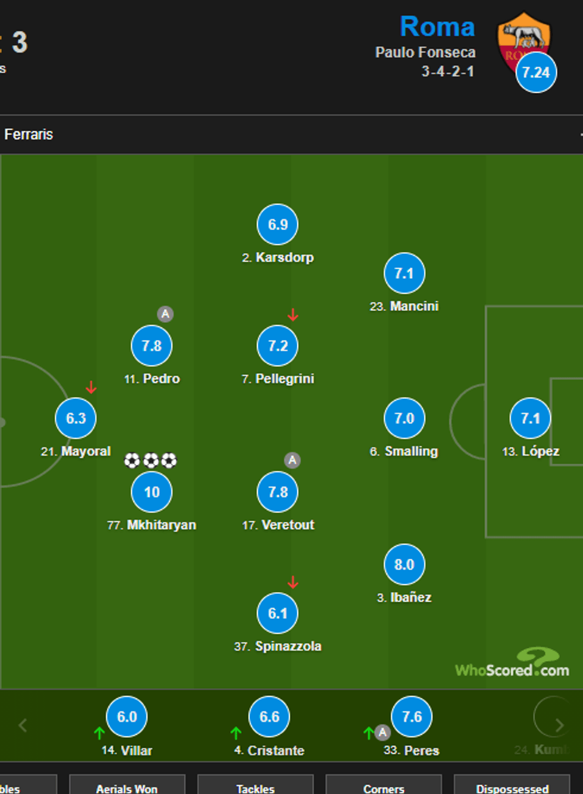This screenshot has width=583, height=794.
Task: Click López's goalkeeper rating circle
Action: 531,418
